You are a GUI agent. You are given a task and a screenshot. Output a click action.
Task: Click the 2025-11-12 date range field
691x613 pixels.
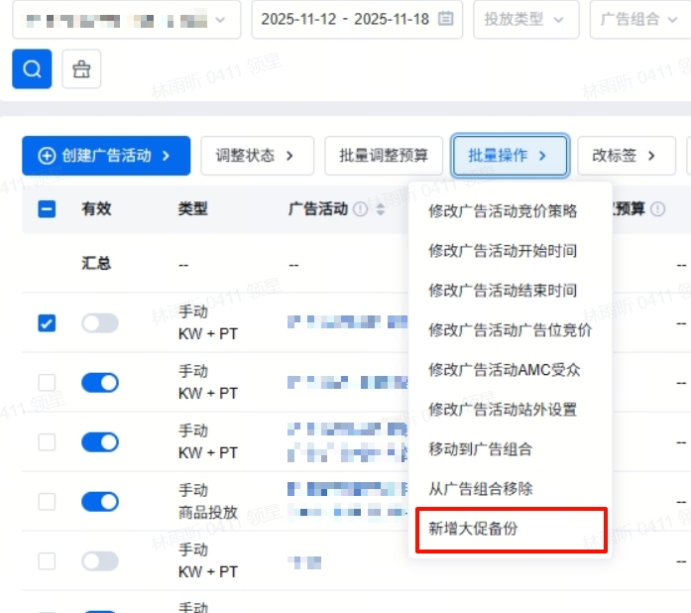point(344,19)
